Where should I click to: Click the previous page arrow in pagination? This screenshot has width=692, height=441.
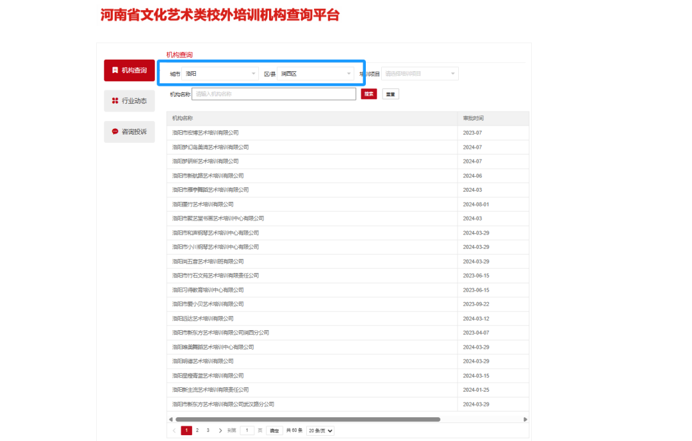176,430
